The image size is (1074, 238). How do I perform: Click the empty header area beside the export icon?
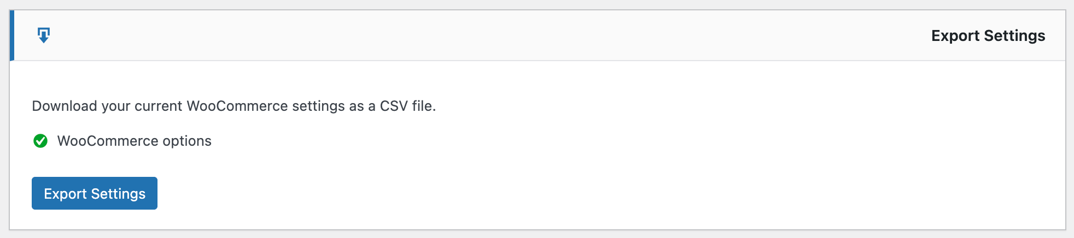coord(437,35)
